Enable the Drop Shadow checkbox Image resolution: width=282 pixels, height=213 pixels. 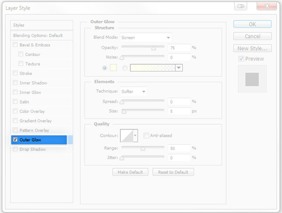click(16, 149)
